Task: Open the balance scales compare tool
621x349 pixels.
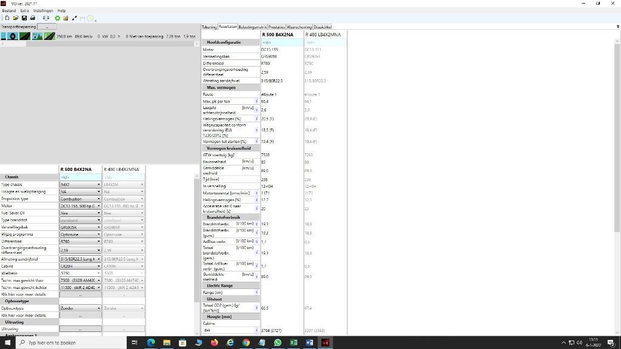Action: pos(46,18)
